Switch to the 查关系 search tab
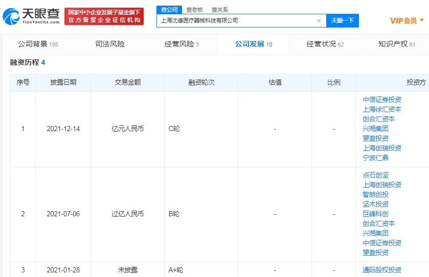The image size is (429, 277). click(220, 10)
